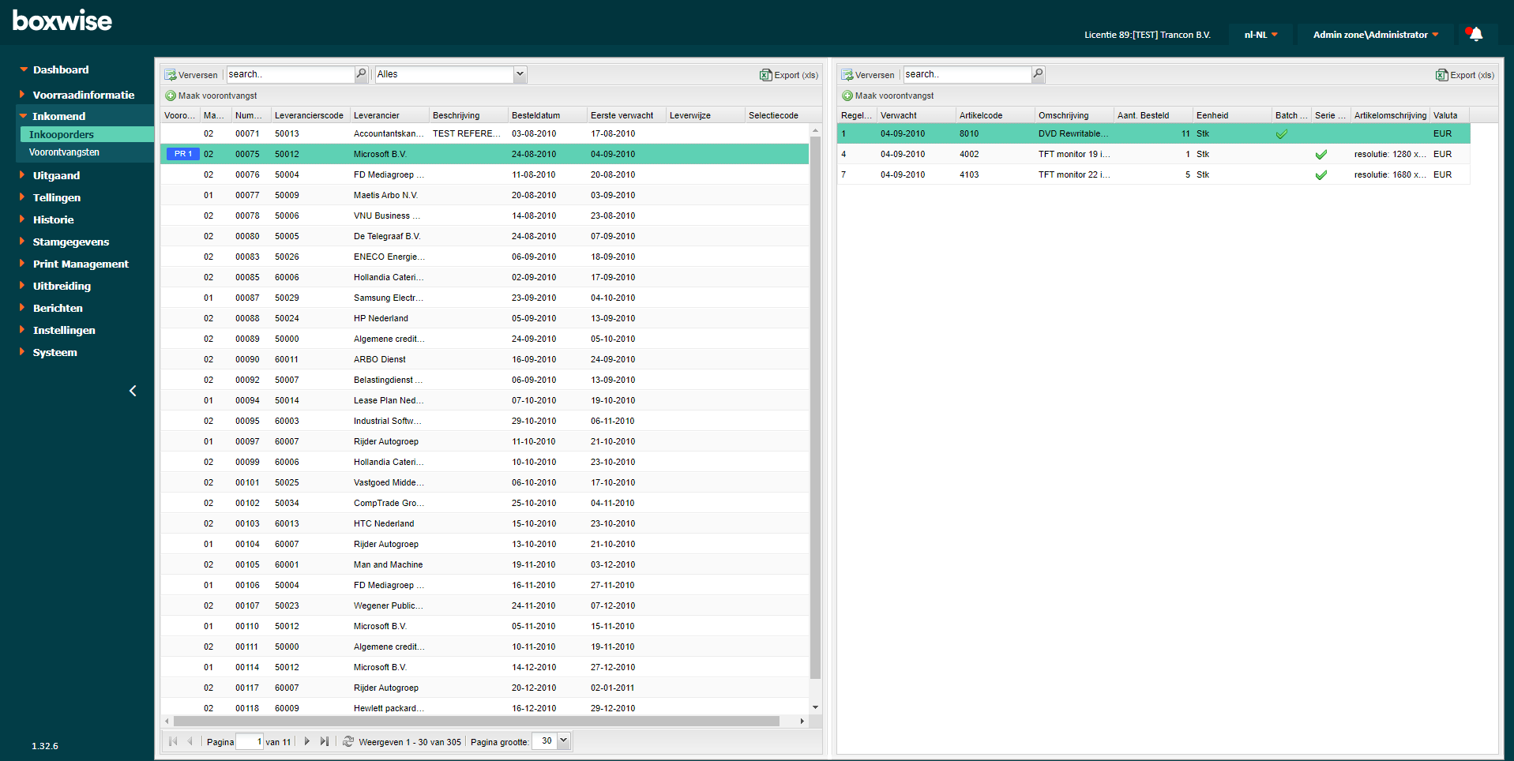Viewport: 1514px width, 761px height.
Task: Select Man and Machine order row
Action: click(x=485, y=564)
